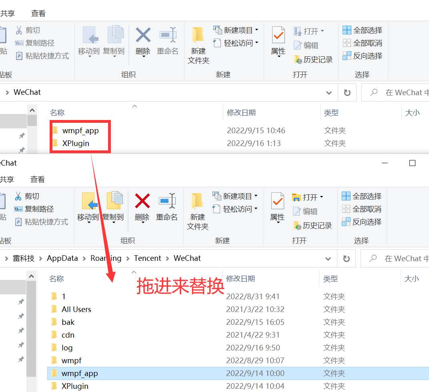Click Rename (重命名) in lower window
The height and width of the screenshot is (392, 429).
click(x=167, y=207)
